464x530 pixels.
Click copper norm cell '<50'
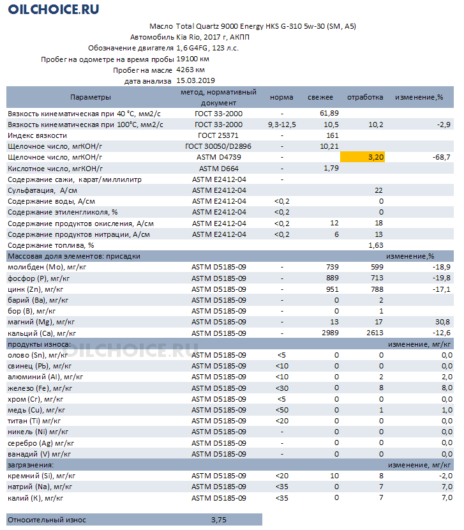(282, 410)
